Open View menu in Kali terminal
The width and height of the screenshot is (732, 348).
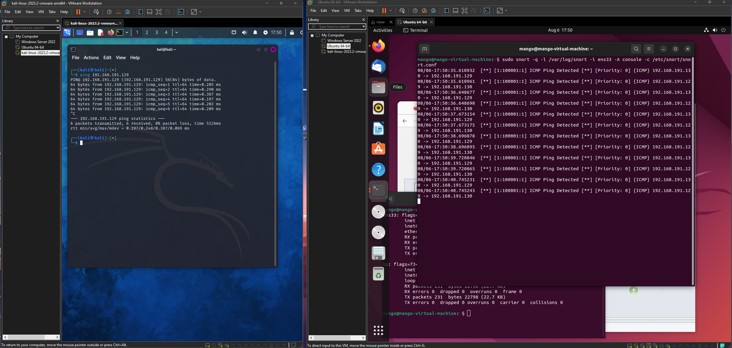pyautogui.click(x=120, y=58)
